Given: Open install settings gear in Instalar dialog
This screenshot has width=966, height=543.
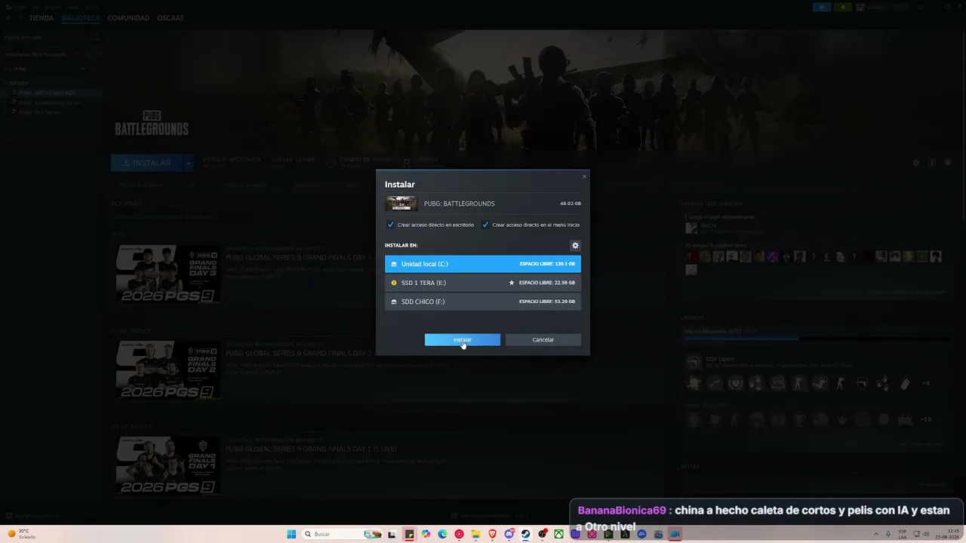Looking at the screenshot, I should coord(575,245).
